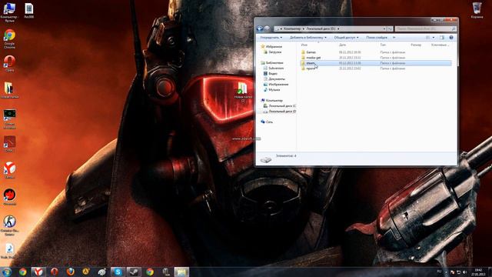Open the Recycle Bin desktop icon
This screenshot has width=492, height=277.
tap(477, 10)
